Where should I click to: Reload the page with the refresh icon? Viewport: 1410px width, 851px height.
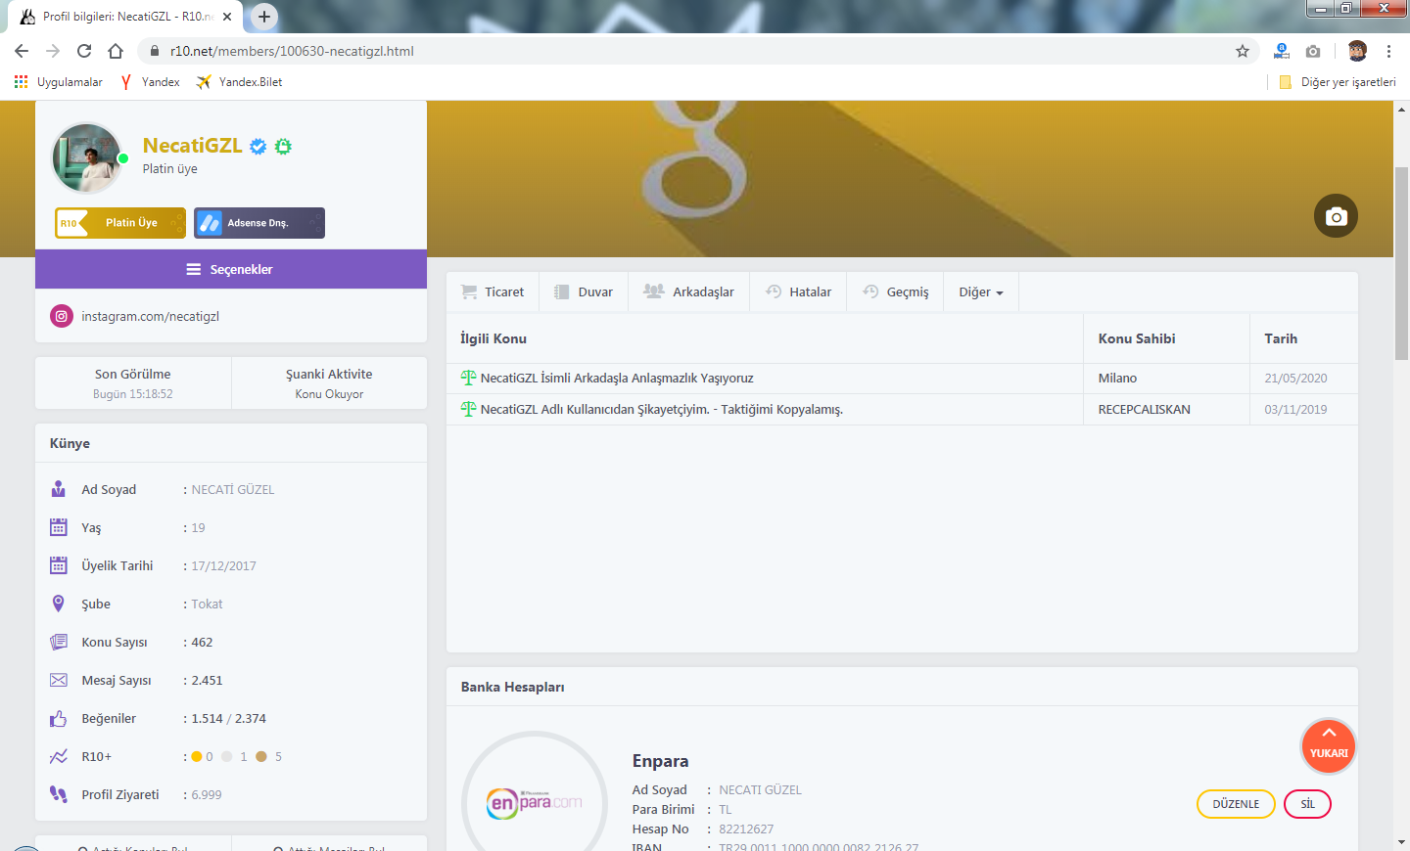84,51
